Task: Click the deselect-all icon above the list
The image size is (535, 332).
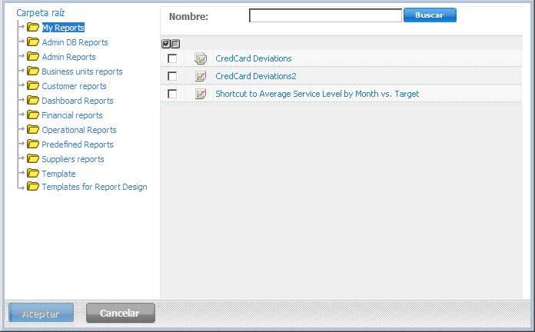Action: click(175, 44)
